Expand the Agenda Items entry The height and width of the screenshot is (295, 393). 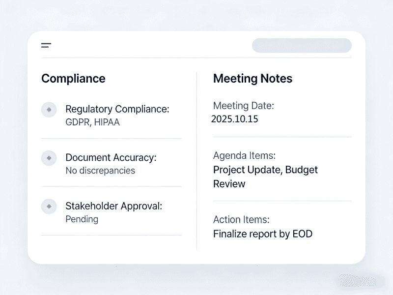coord(245,155)
